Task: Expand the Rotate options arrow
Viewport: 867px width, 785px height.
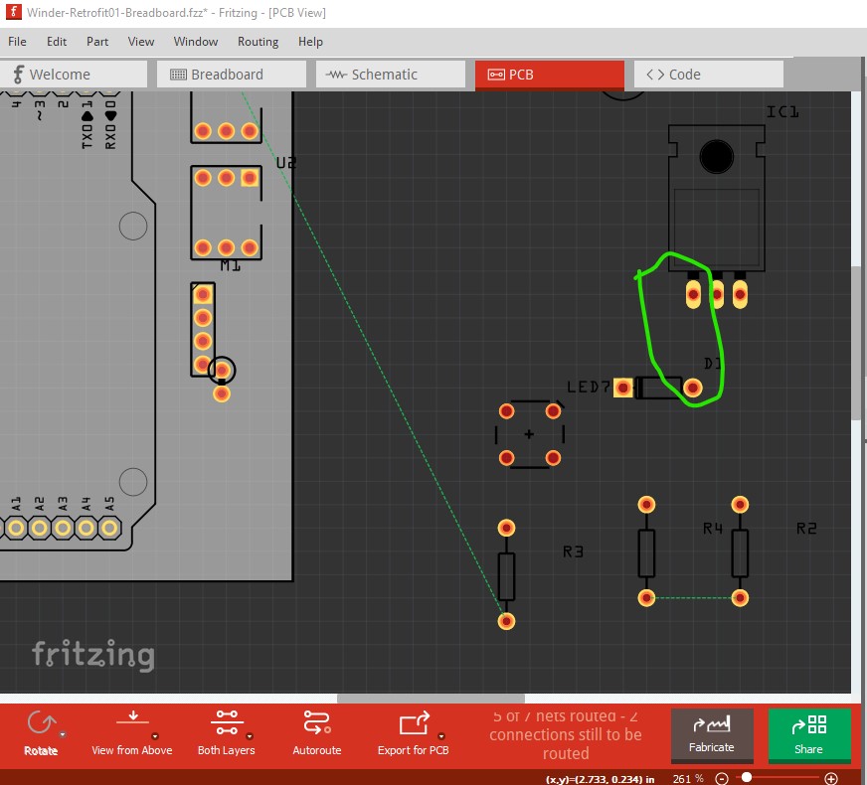Action: point(63,734)
